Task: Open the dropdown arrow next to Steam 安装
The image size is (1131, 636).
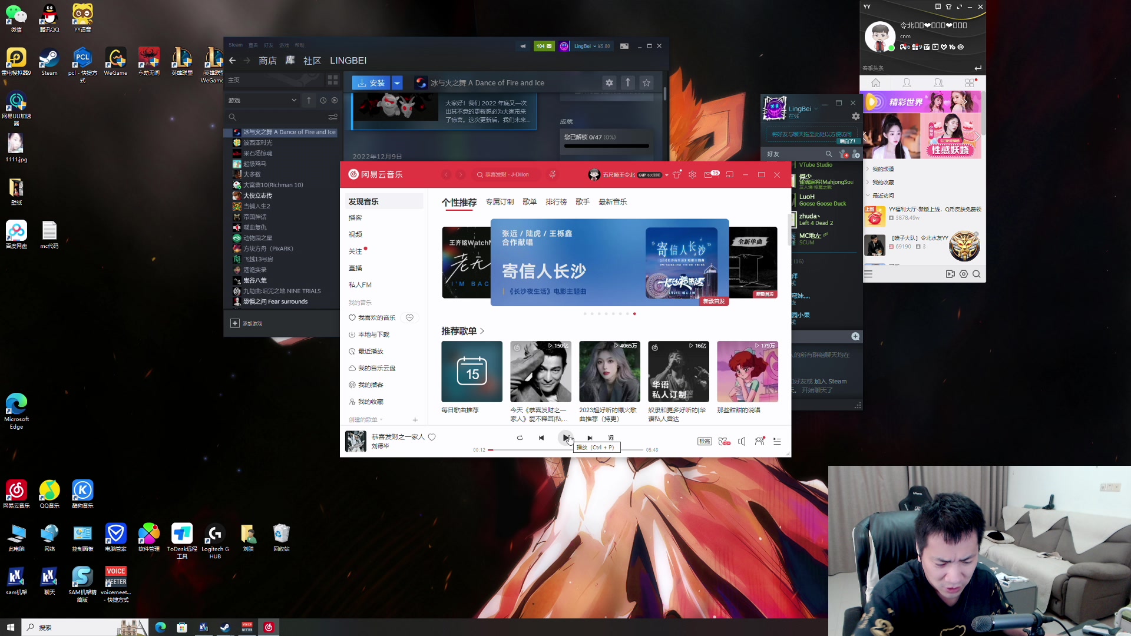Action: (x=397, y=83)
